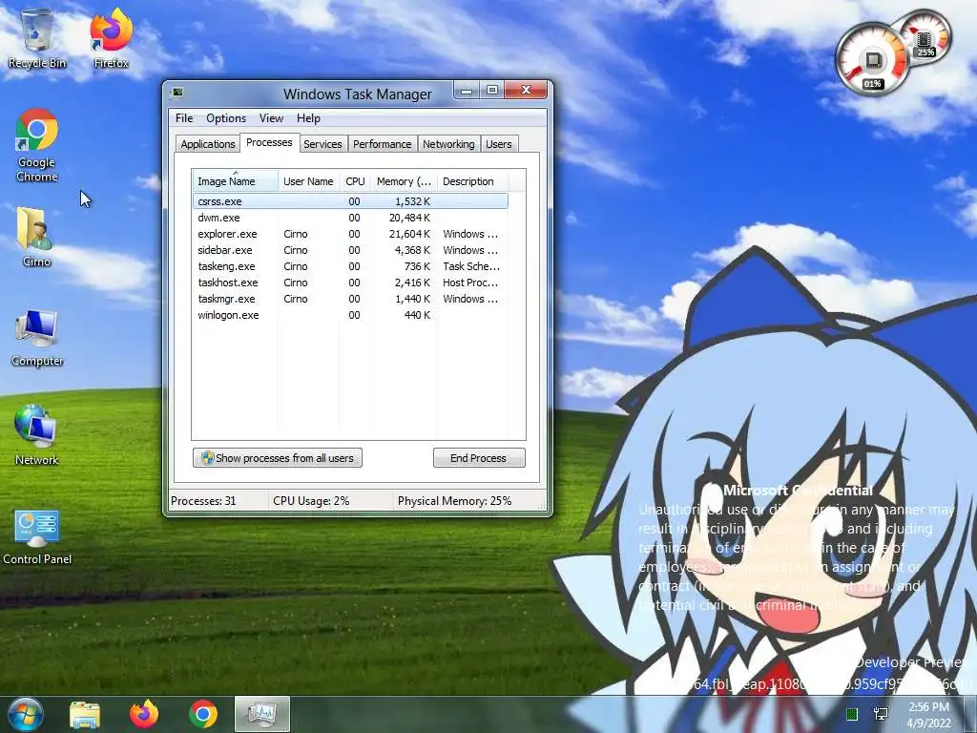Viewport: 977px width, 733px height.
Task: Switch to the Networking tab
Action: [x=448, y=144]
